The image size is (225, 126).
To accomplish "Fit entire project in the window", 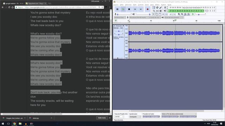I will [188, 14].
